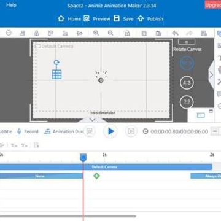The image size is (221, 221).
Task: Select the Default Camera timeline bar
Action: [106, 167]
